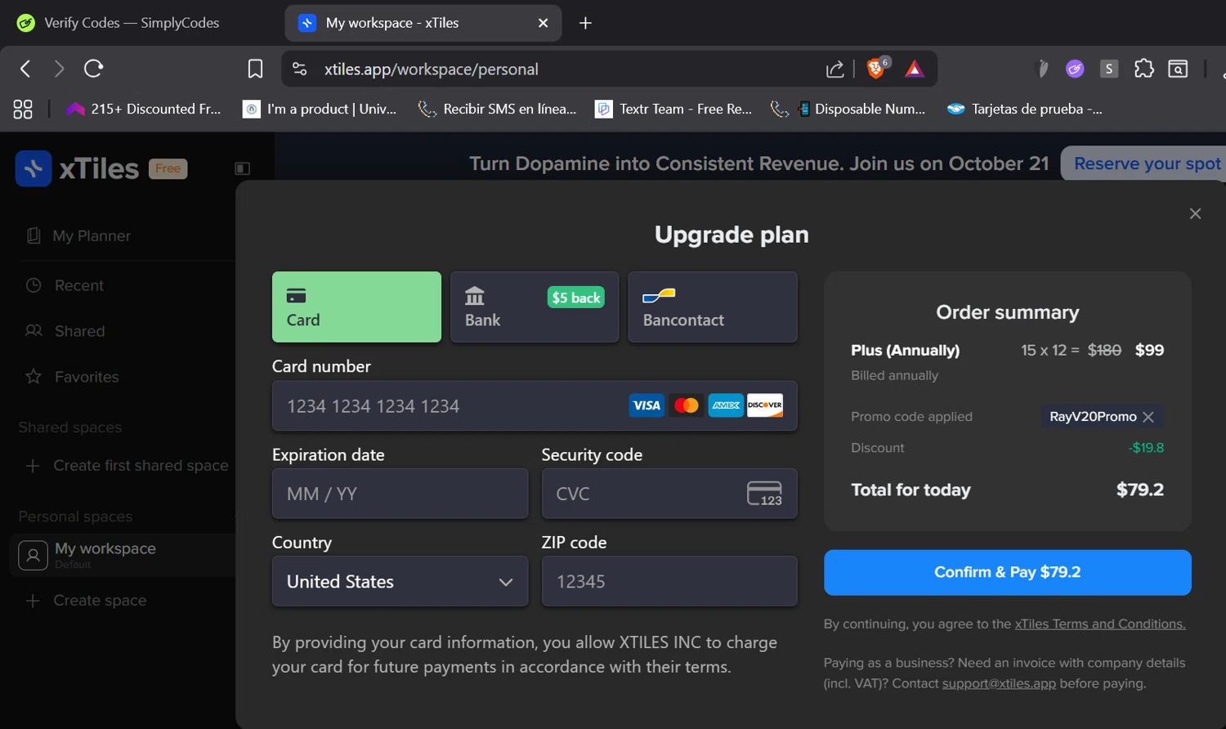The height and width of the screenshot is (729, 1226).
Task: Open a new browser tab
Action: [x=585, y=23]
